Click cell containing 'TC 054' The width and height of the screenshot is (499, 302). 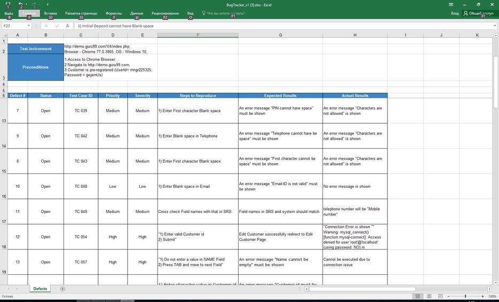pyautogui.click(x=81, y=237)
